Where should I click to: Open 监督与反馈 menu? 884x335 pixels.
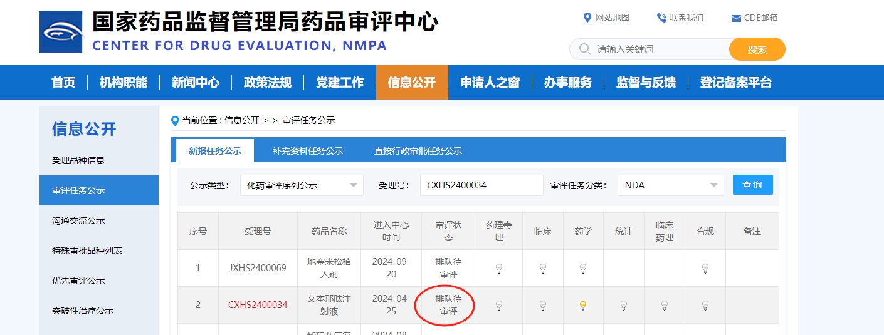pos(646,83)
